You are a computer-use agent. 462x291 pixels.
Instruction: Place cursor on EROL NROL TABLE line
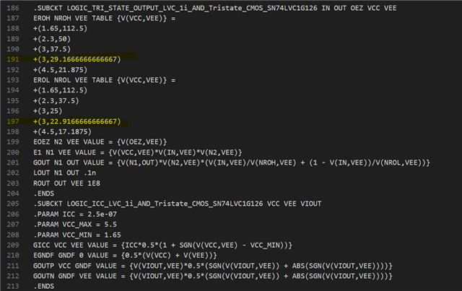[104, 80]
